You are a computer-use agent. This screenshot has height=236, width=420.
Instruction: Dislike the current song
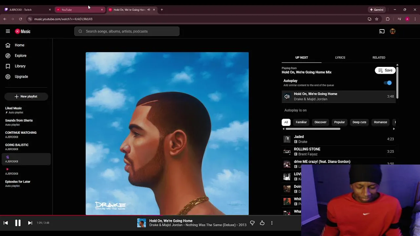tap(252, 223)
